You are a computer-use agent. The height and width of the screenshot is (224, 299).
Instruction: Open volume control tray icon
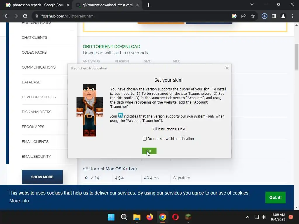pyautogui.click(x=264, y=217)
